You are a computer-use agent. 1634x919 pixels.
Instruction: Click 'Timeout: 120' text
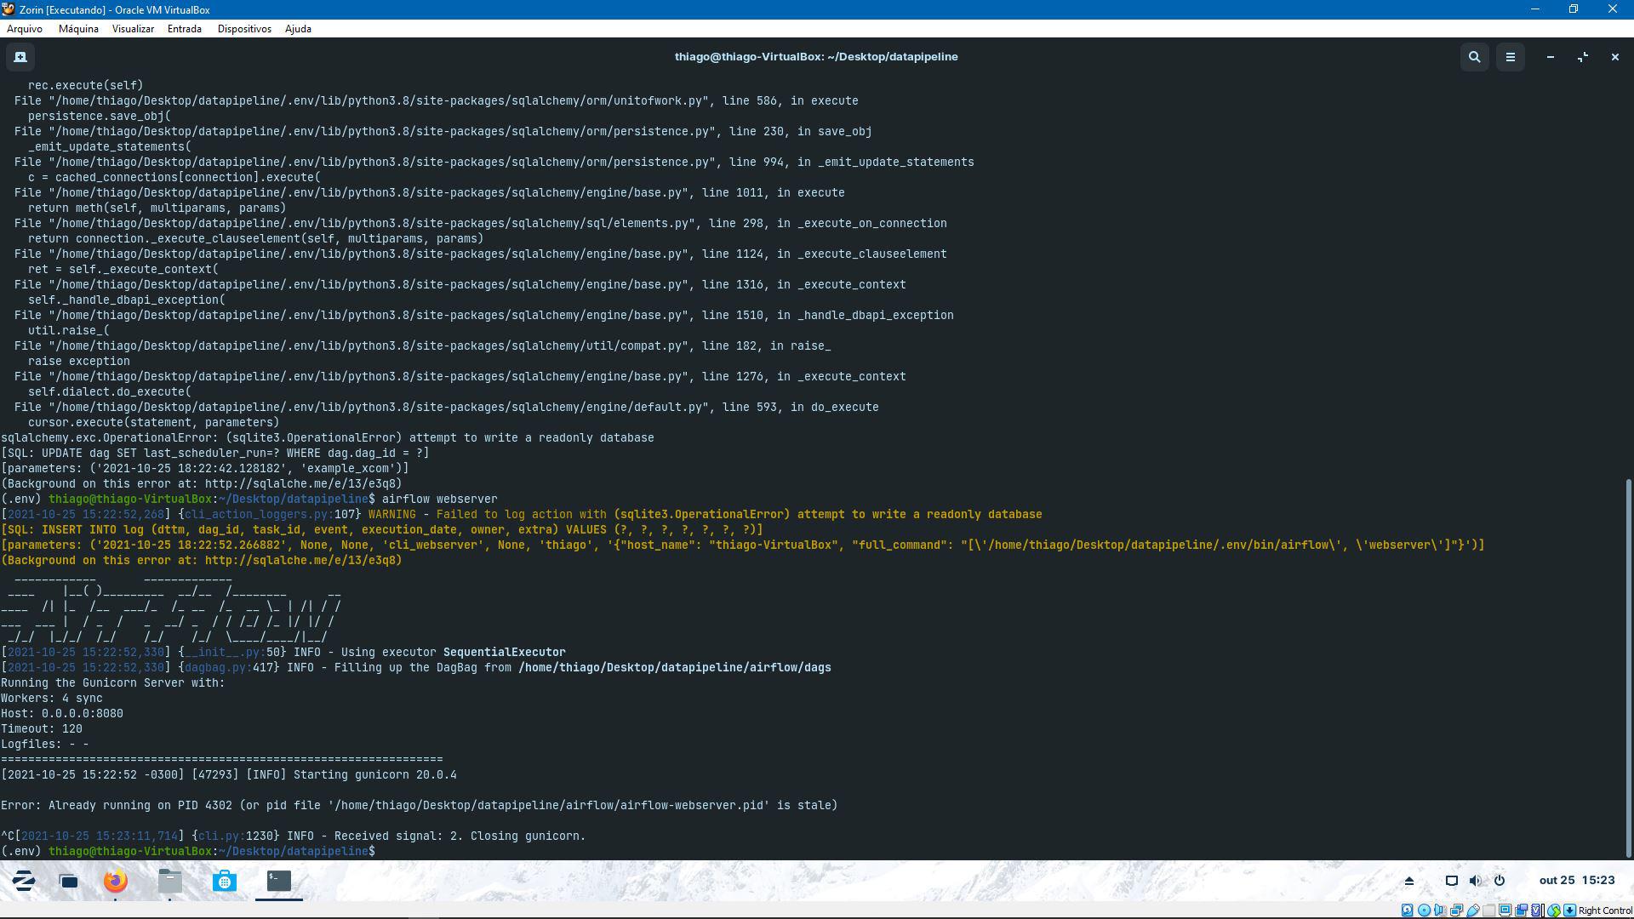[x=42, y=729]
